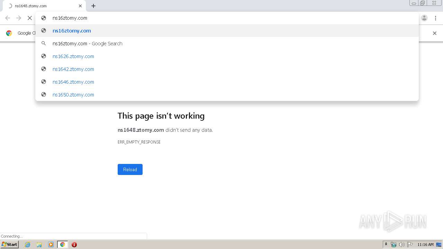443x249 pixels.
Task: Open a new tab with the plus button
Action: [x=93, y=6]
